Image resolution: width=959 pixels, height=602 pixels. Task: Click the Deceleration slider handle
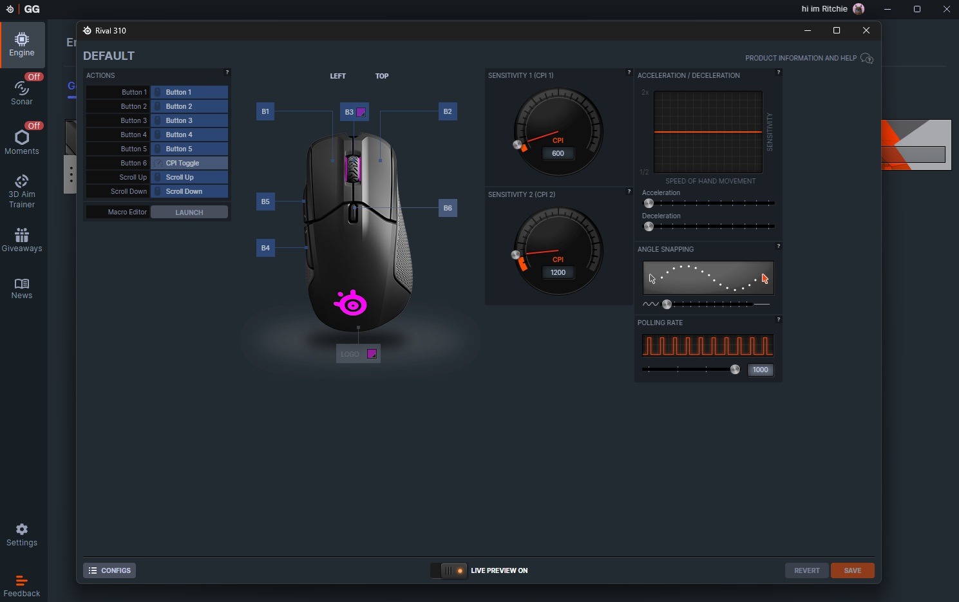coord(649,226)
